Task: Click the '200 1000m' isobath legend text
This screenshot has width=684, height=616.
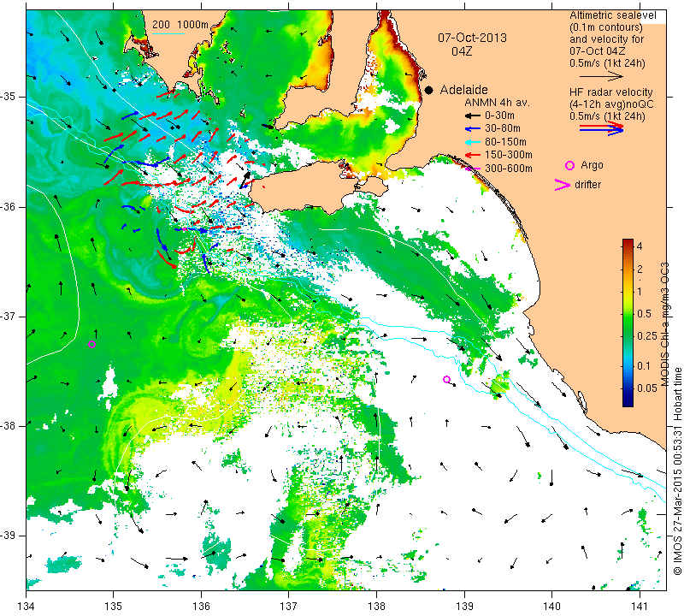Action: (x=180, y=25)
